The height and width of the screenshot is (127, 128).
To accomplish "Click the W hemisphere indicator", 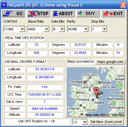I will click(x=118, y=53).
